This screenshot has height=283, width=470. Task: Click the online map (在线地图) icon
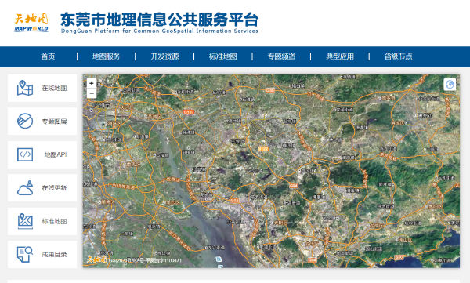pyautogui.click(x=25, y=88)
